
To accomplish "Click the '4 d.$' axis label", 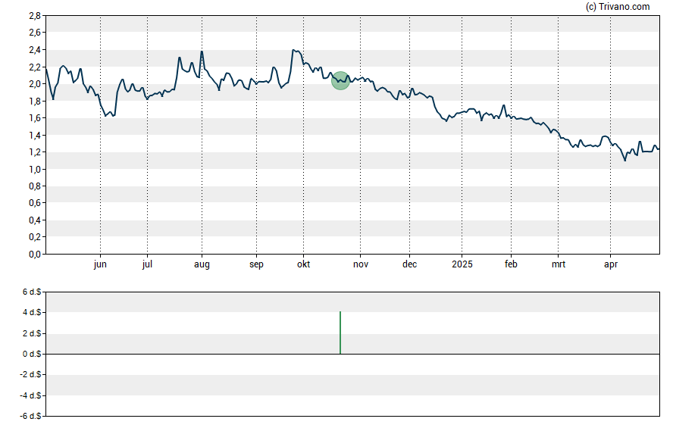I will click(32, 312).
